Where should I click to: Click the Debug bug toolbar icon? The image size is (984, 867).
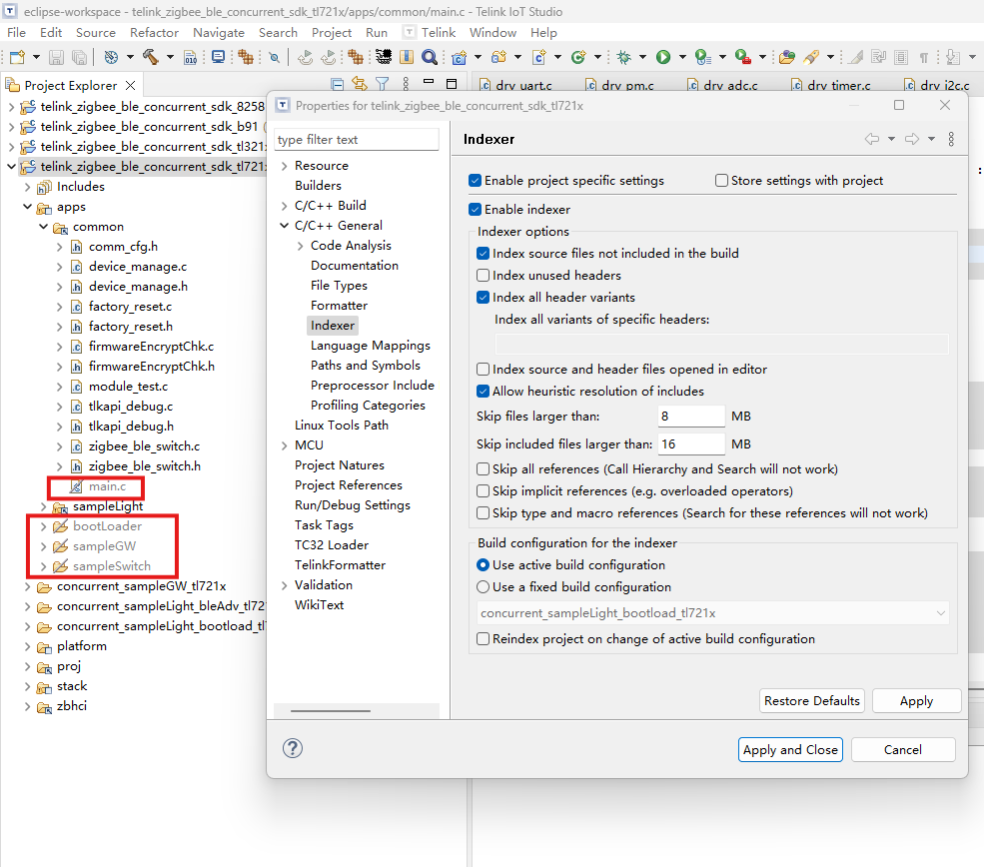coord(623,57)
